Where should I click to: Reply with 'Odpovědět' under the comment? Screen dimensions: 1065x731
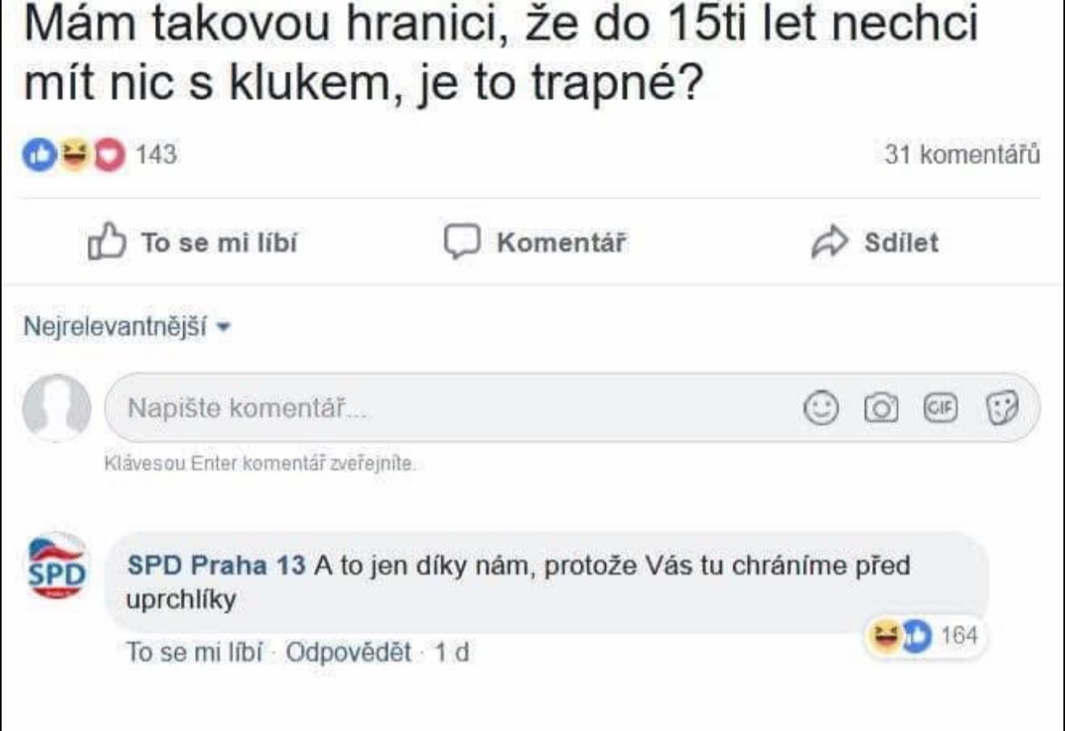348,652
